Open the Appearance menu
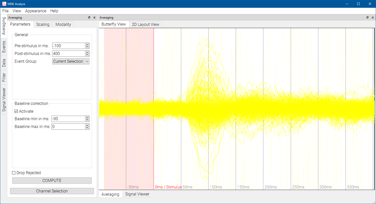The width and height of the screenshot is (376, 204). pyautogui.click(x=36, y=11)
